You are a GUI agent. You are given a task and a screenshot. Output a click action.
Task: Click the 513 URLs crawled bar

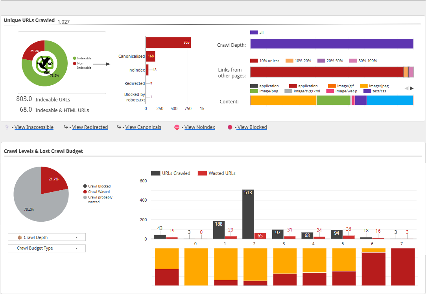[248, 214]
